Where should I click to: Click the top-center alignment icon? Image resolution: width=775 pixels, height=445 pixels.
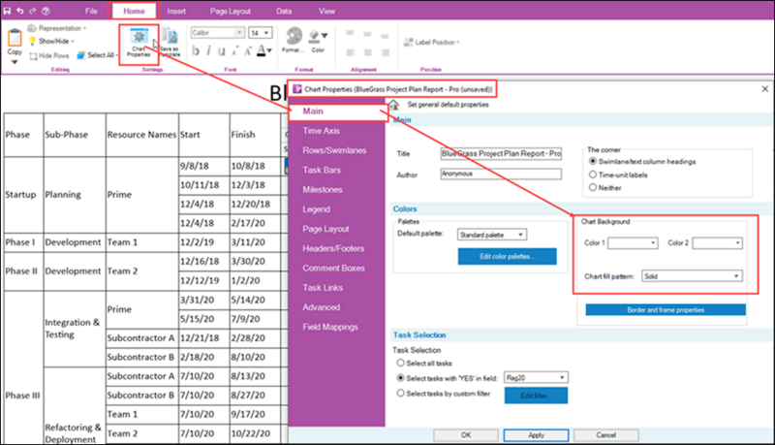367,34
